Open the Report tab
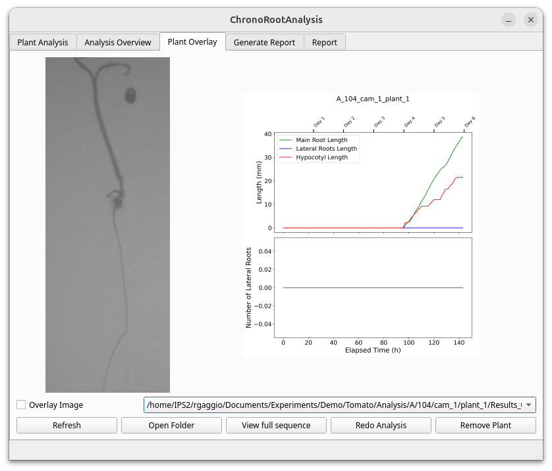This screenshot has height=471, width=552. click(x=324, y=42)
